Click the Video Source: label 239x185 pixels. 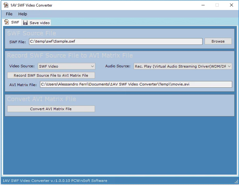(x=22, y=66)
